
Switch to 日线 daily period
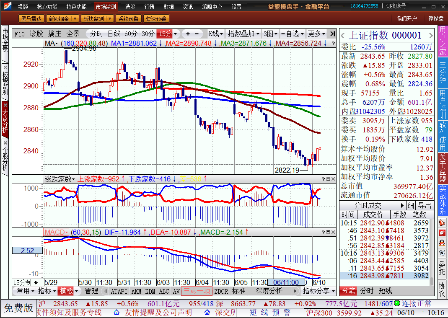[114, 34]
